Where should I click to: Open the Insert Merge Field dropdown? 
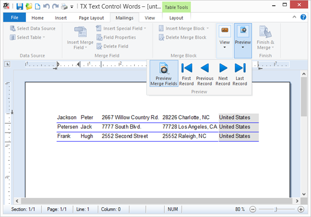pyautogui.click(x=80, y=38)
